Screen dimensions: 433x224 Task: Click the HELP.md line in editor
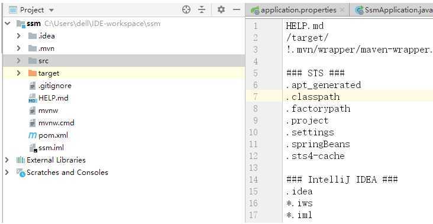(x=305, y=26)
